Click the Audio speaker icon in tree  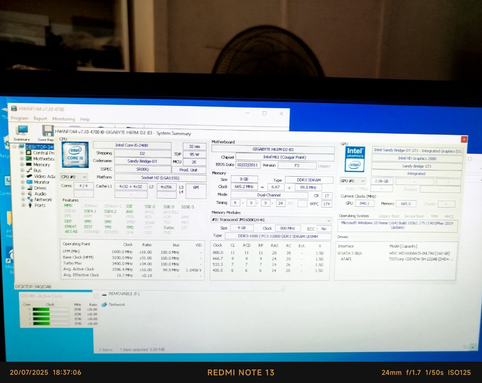(x=29, y=194)
